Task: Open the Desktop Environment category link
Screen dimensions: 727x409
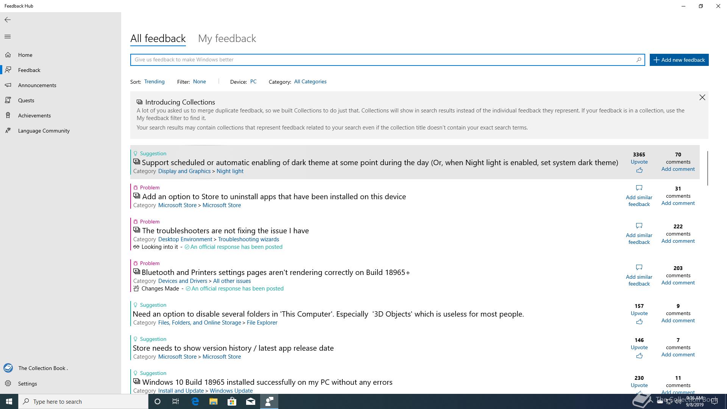Action: tap(185, 239)
